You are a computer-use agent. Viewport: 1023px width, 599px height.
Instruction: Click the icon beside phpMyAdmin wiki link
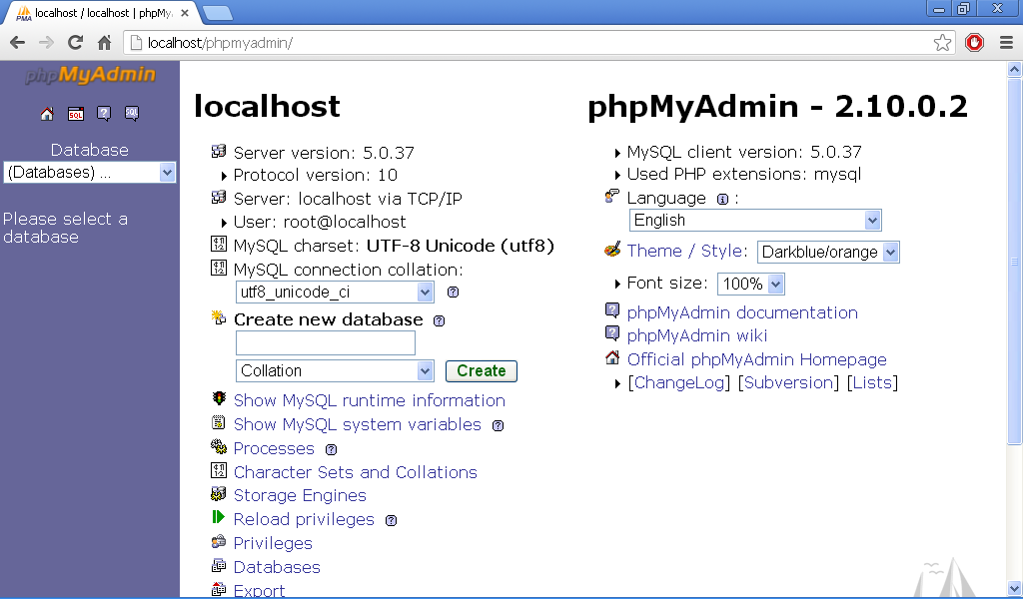point(612,333)
